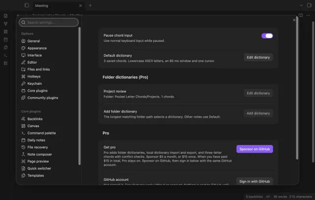Click the Pro section heading

coord(106,133)
